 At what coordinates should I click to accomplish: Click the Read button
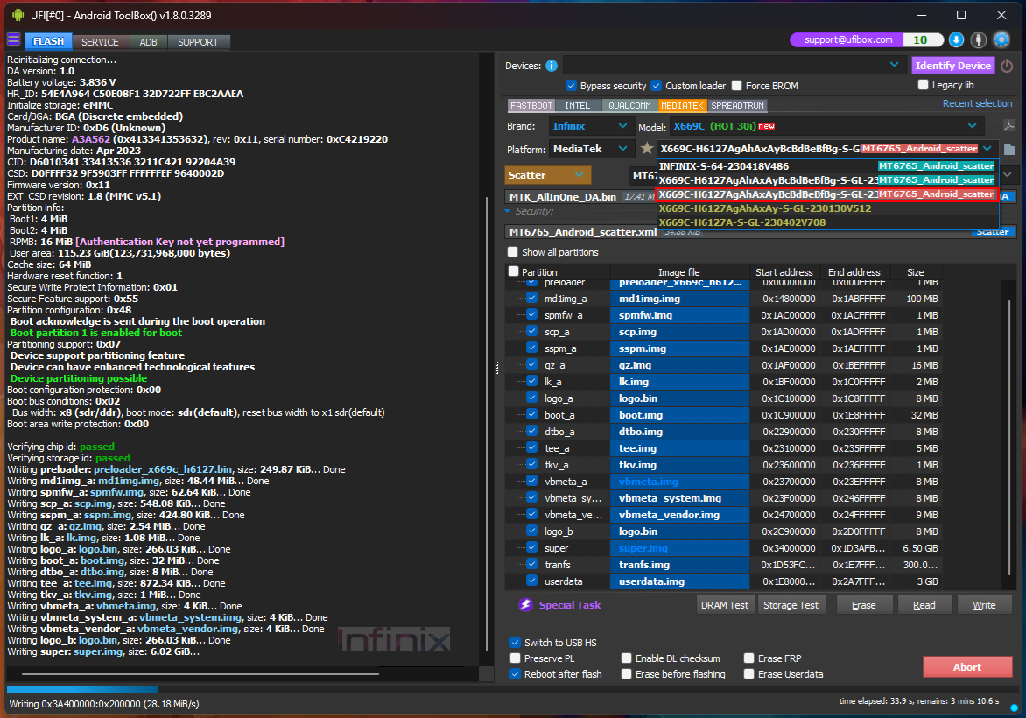(x=924, y=605)
